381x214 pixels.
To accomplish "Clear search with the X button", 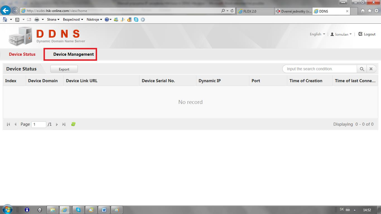I will click(x=371, y=69).
